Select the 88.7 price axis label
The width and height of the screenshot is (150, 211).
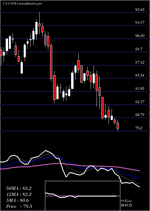click(x=139, y=49)
